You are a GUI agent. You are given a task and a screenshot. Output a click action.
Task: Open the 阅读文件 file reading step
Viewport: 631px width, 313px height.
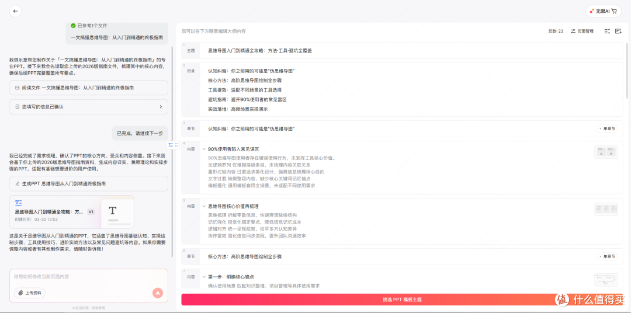89,88
